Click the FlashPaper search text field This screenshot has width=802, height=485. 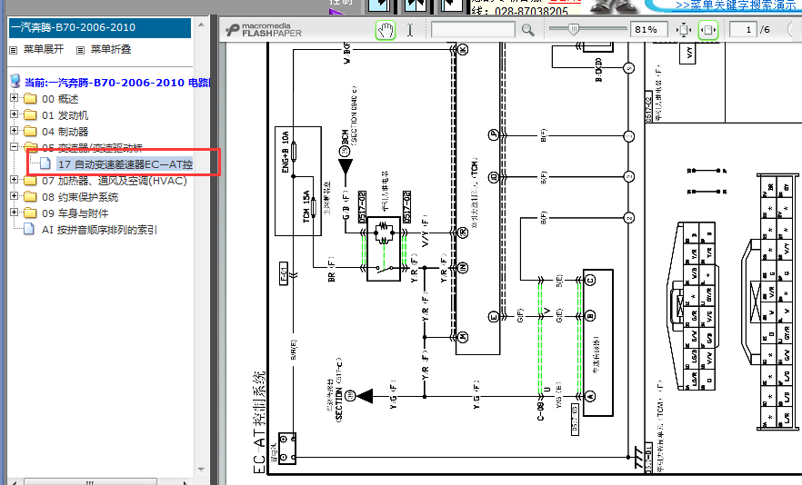point(473,30)
